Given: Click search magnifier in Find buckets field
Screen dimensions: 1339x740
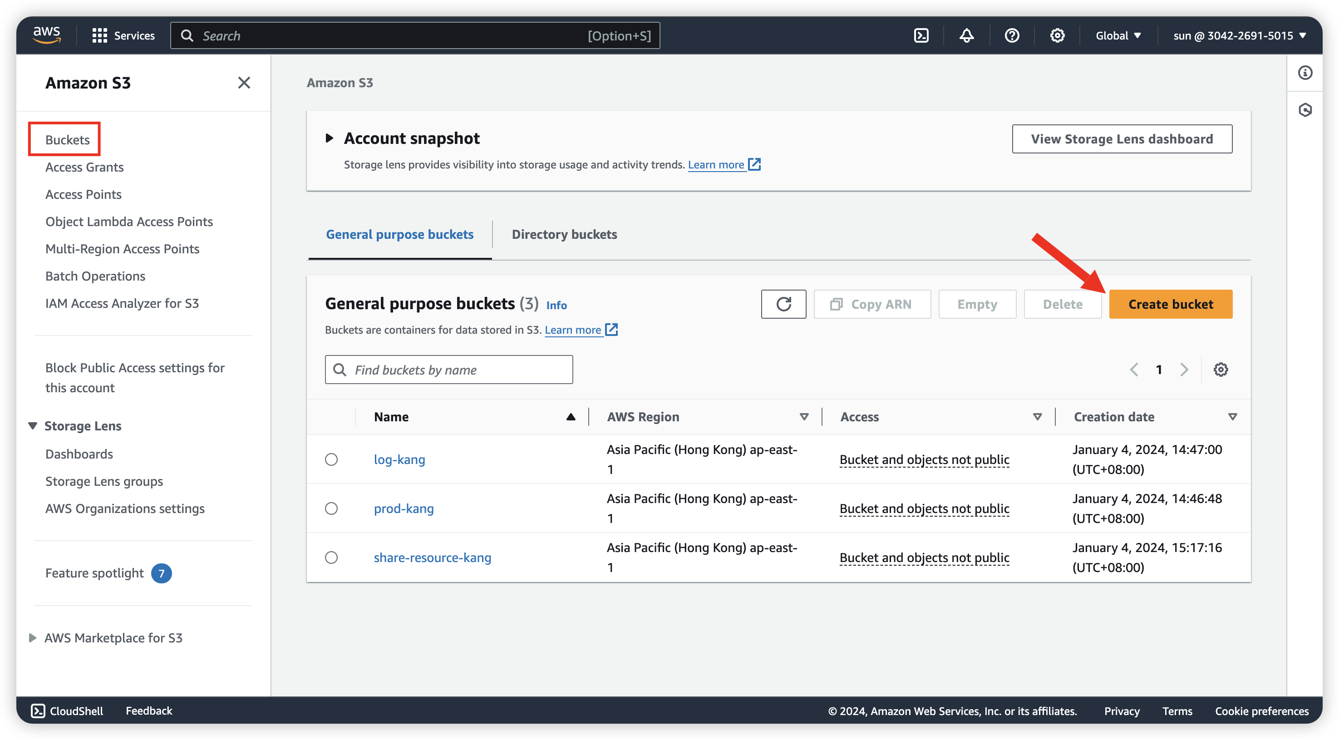Looking at the screenshot, I should pyautogui.click(x=340, y=369).
